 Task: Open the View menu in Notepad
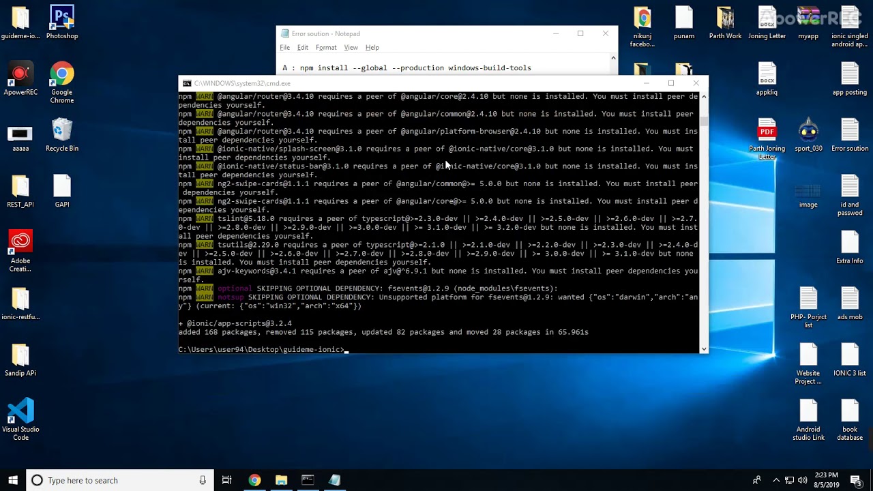click(x=351, y=48)
